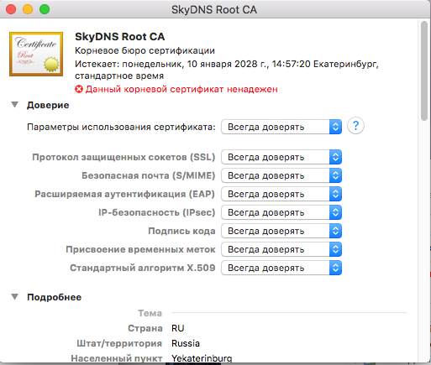Open the Подпись кода trust dropdown
The height and width of the screenshot is (365, 431).
[281, 231]
